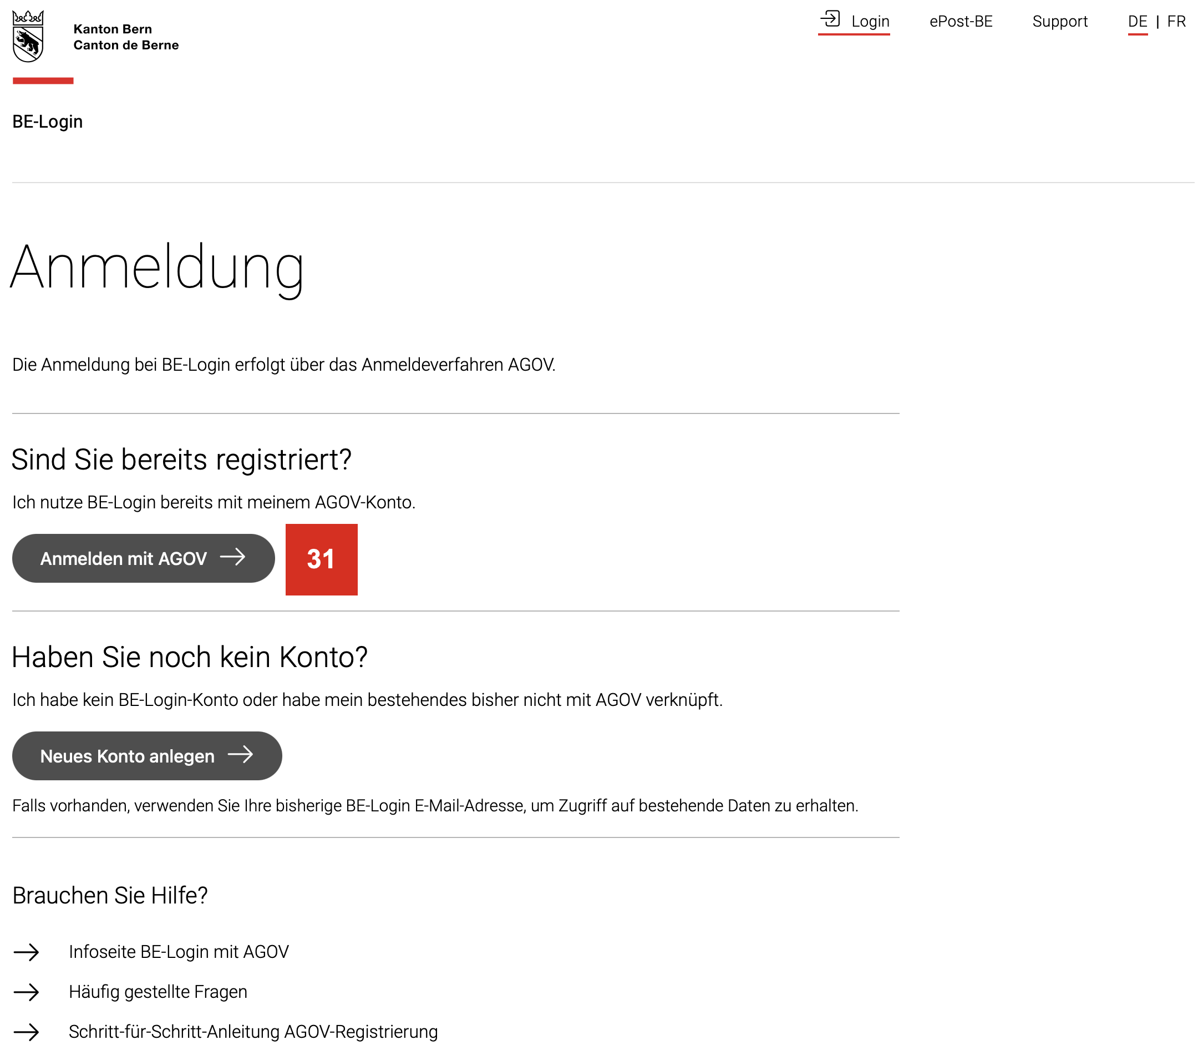Open the Support menu item
Image resolution: width=1198 pixels, height=1060 pixels.
coord(1060,21)
